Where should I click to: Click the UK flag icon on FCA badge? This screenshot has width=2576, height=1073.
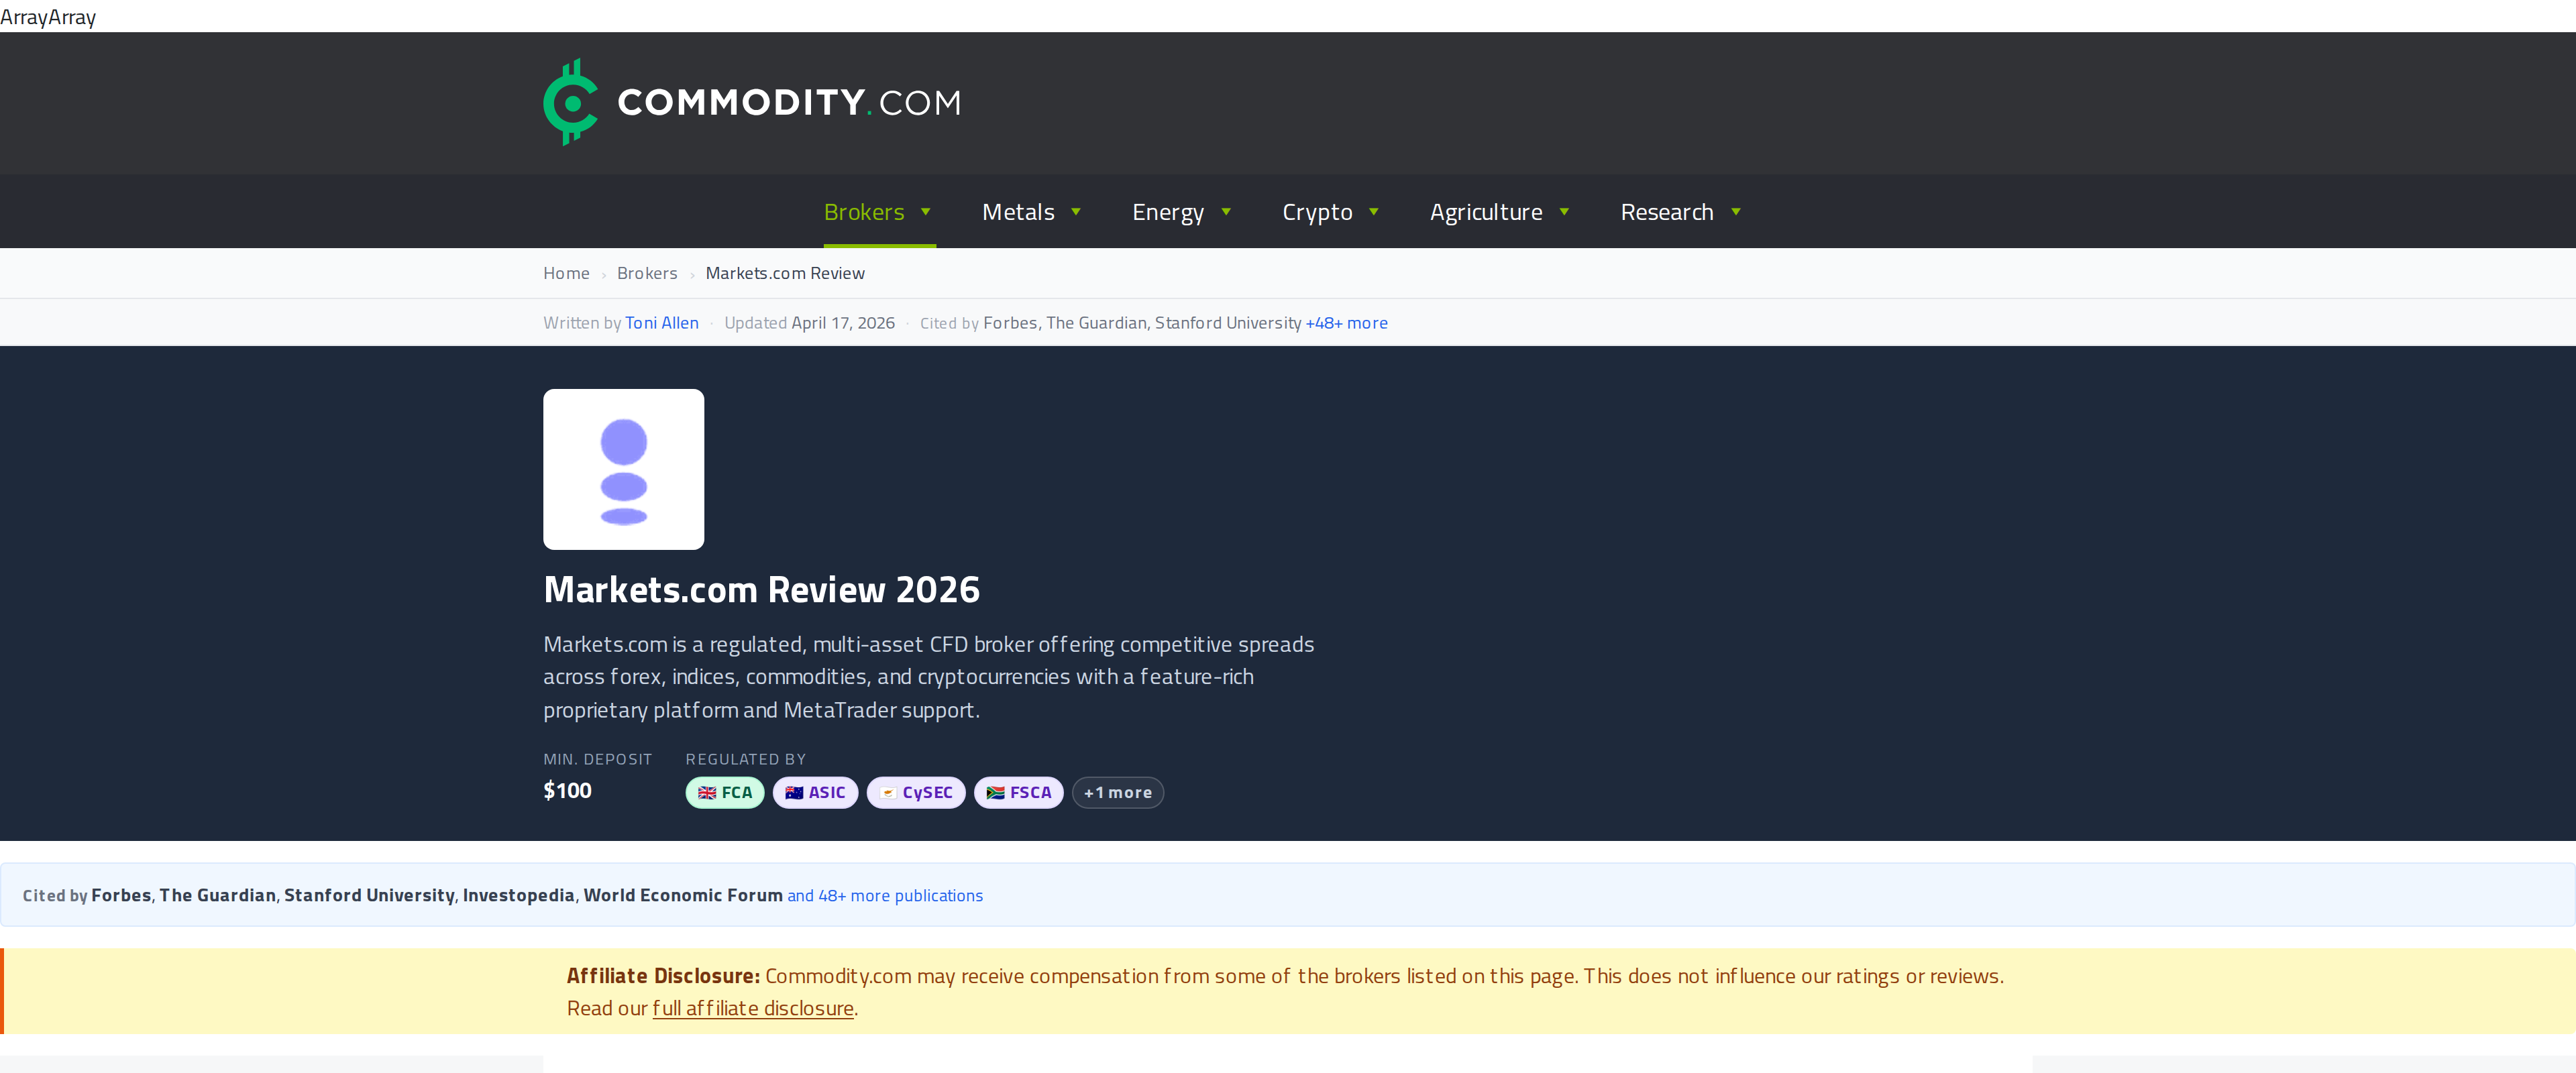point(707,793)
